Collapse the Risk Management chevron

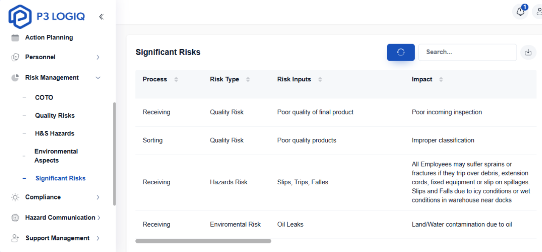point(98,78)
